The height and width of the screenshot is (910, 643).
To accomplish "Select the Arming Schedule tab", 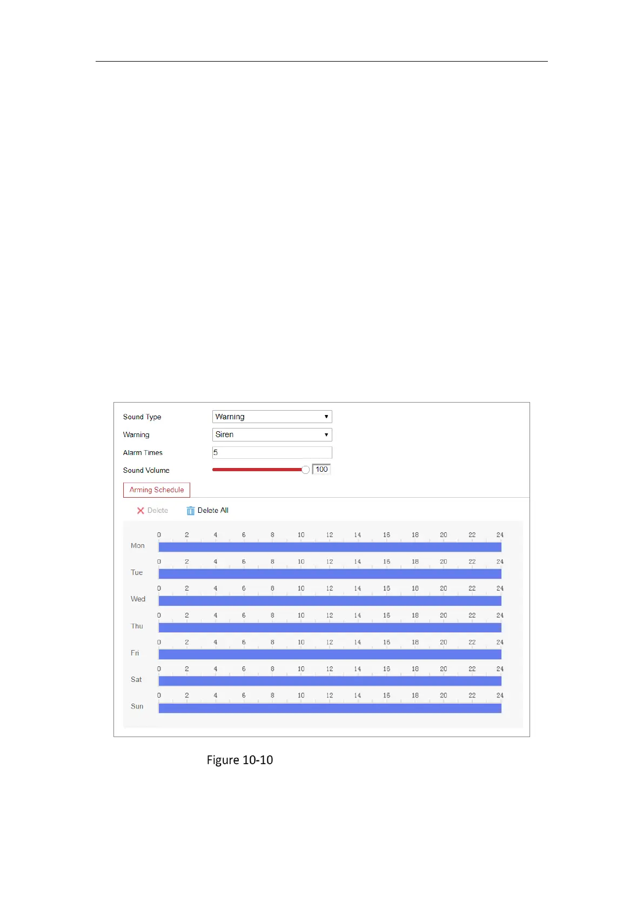I will 157,490.
